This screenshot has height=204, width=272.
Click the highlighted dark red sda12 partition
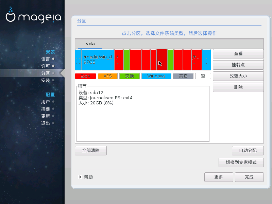click(x=162, y=60)
